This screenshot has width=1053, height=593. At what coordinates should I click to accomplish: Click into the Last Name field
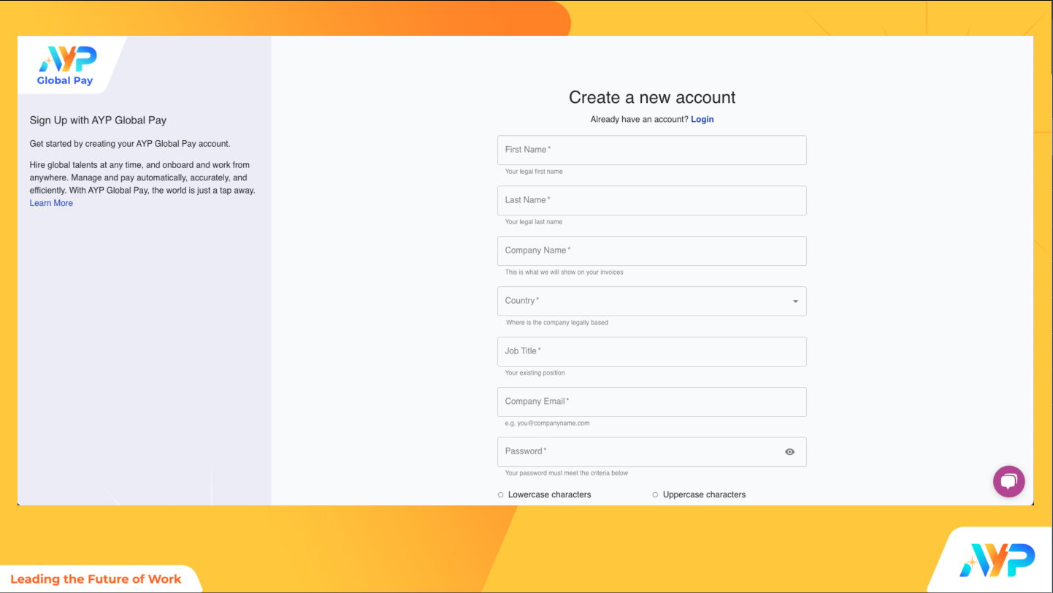(x=651, y=200)
